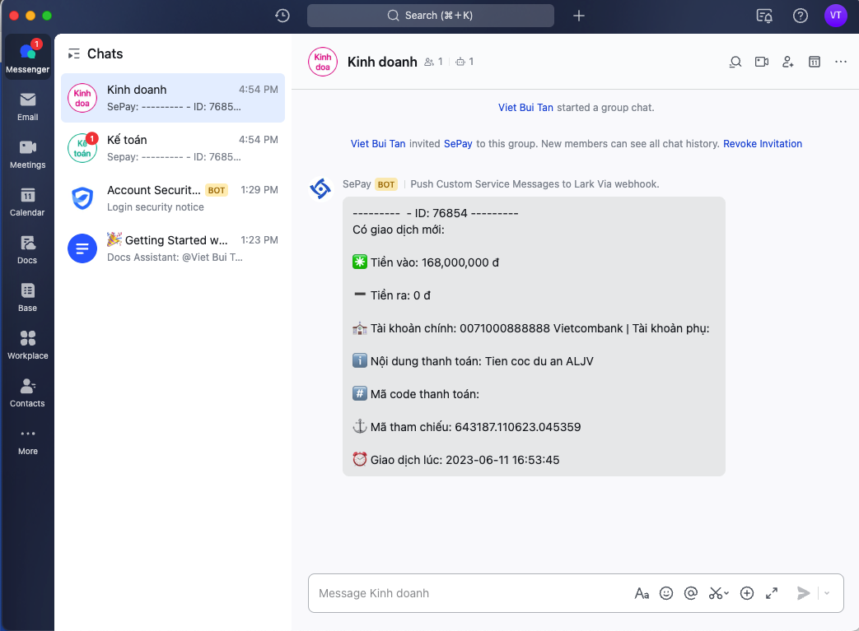Open the group calendar icon in chat header
859x631 pixels.
tap(815, 62)
